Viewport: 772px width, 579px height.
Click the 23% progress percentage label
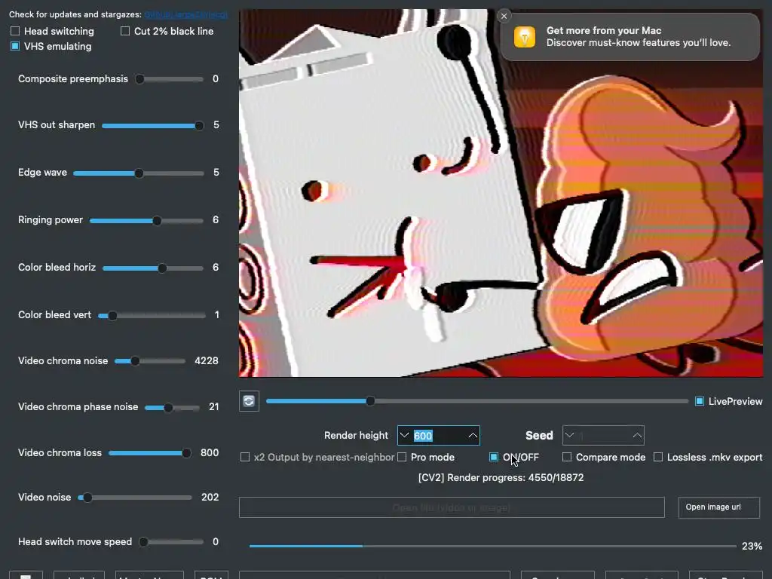click(752, 546)
